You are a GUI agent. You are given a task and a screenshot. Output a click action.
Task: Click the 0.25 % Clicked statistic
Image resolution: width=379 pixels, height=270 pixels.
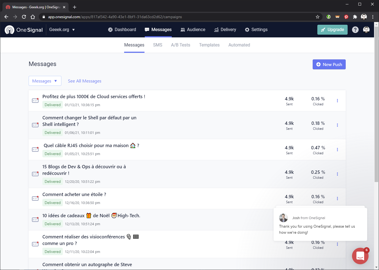(318, 174)
